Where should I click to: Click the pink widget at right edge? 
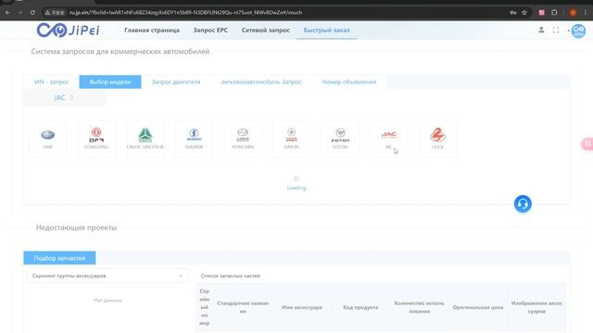point(587,144)
